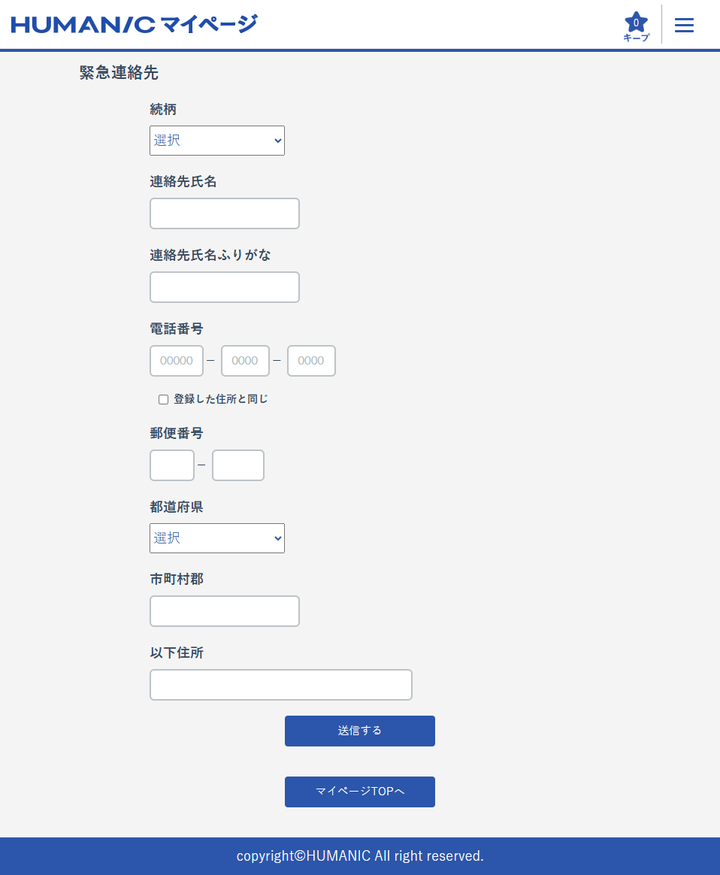Click the HUMANIC マイページ logo
The image size is (720, 875).
(134, 23)
